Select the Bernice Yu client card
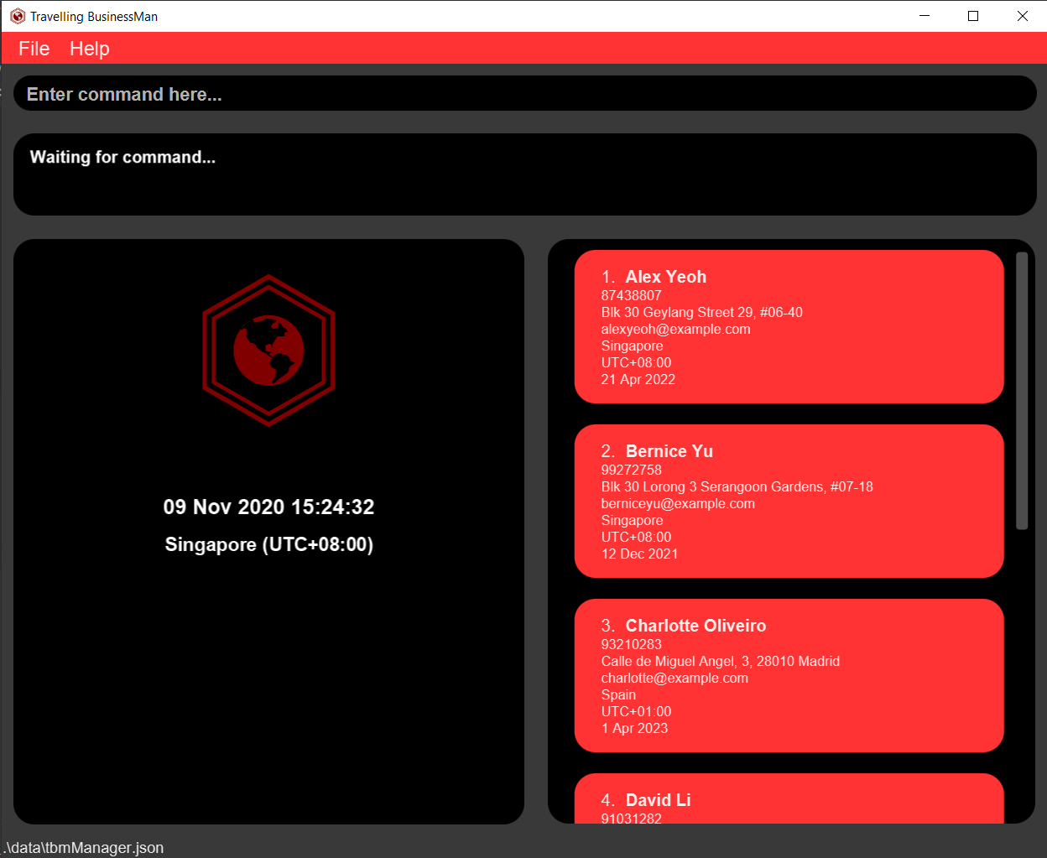The height and width of the screenshot is (858, 1047). (x=789, y=502)
